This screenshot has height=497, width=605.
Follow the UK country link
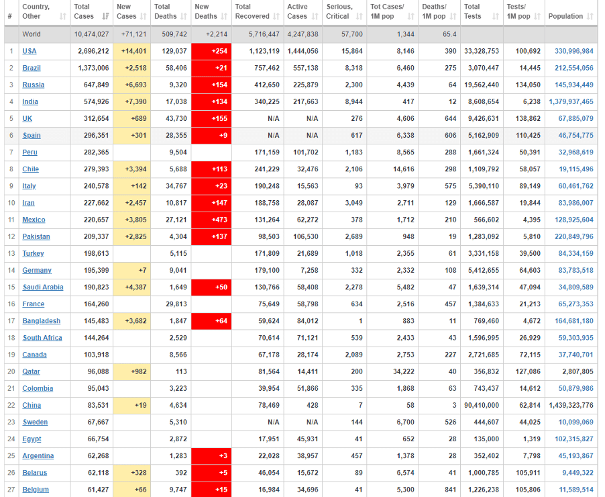27,119
